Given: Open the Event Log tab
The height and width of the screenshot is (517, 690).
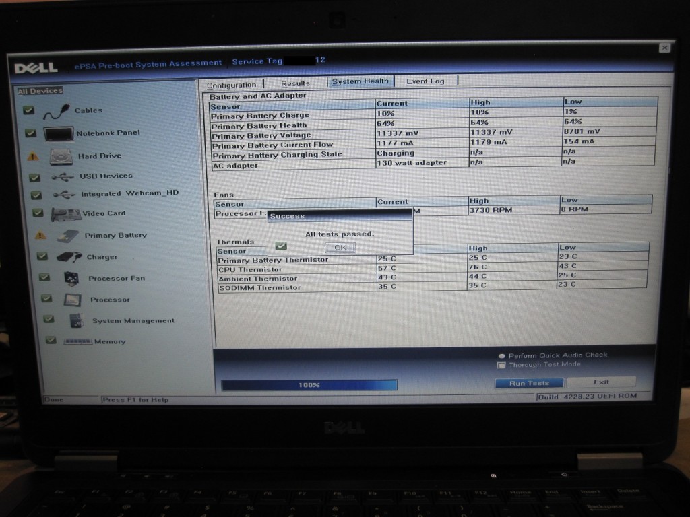Looking at the screenshot, I should (426, 81).
